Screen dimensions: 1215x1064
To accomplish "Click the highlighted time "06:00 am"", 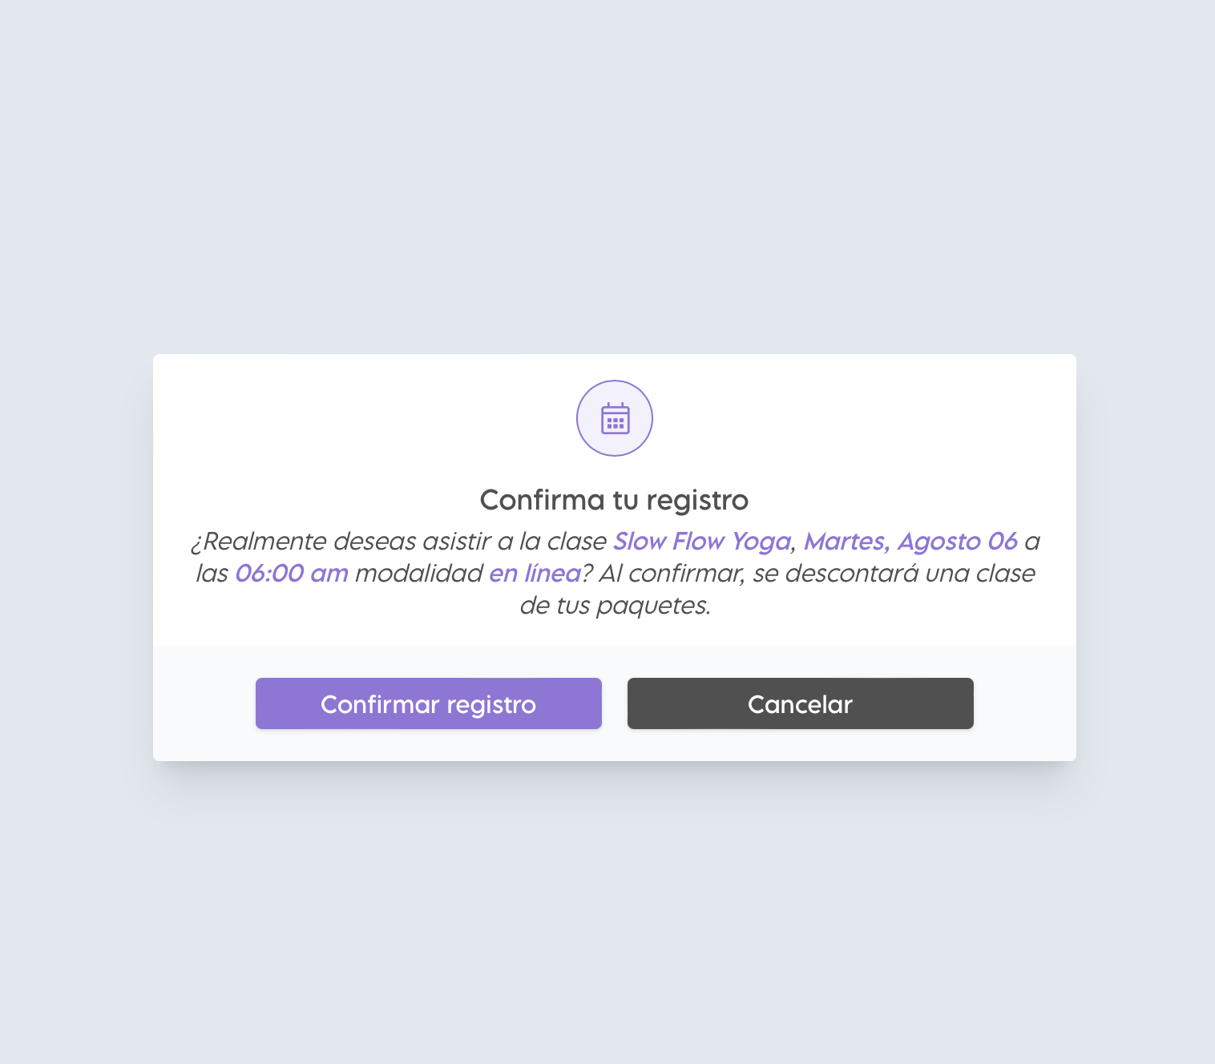I will tap(292, 574).
